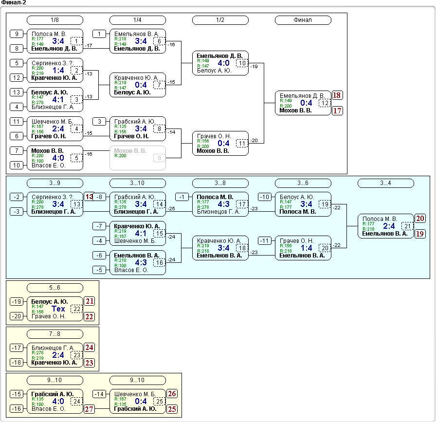This screenshot has width=436, height=422.
Task: Click the "Финал-2" title label
Action: [14, 3]
